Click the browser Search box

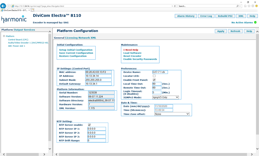pos(207,6)
